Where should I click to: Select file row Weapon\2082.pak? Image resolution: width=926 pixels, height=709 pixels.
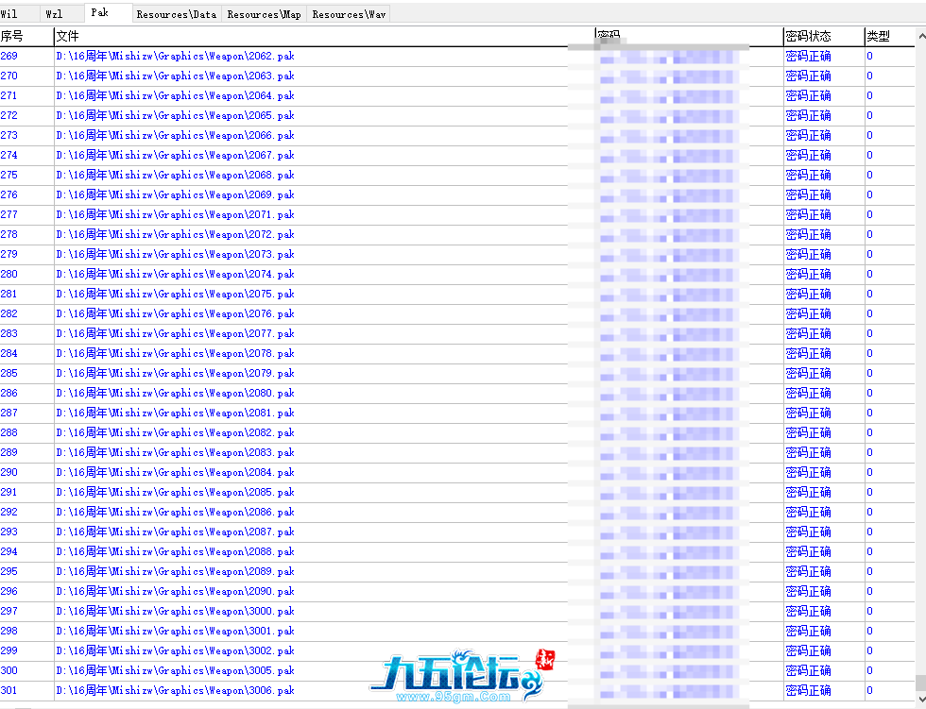click(457, 433)
